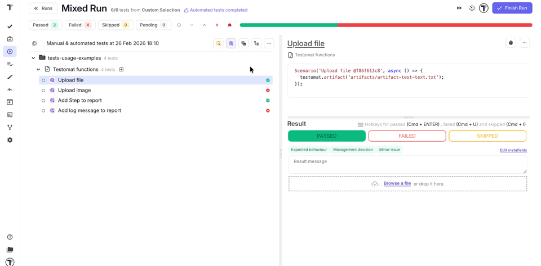Select the circle beside Add log message to report
The width and height of the screenshot is (541, 266).
coord(43,111)
